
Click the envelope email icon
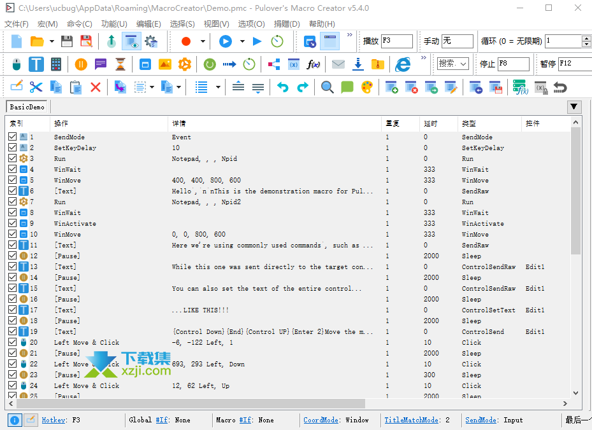click(x=338, y=64)
